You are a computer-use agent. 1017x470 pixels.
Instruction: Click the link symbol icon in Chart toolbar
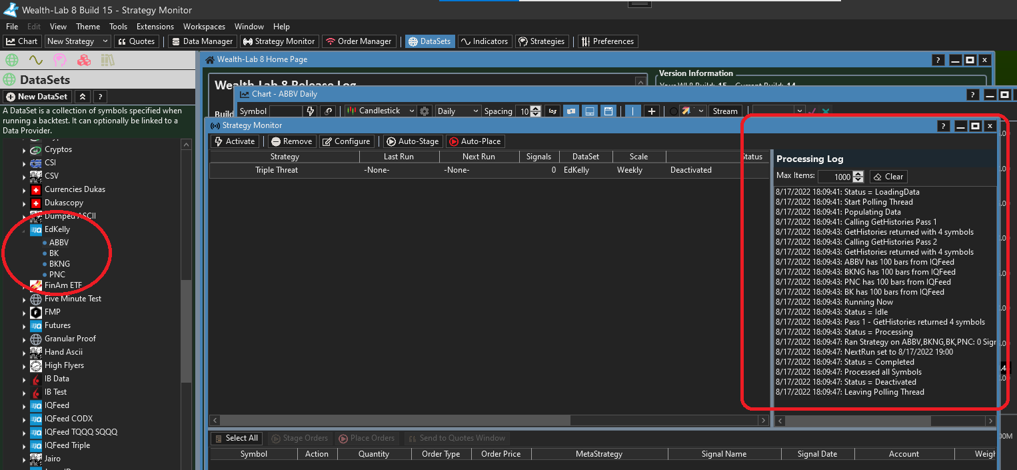[328, 111]
